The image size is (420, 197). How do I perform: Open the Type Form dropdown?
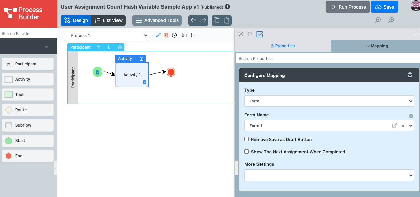click(x=329, y=101)
